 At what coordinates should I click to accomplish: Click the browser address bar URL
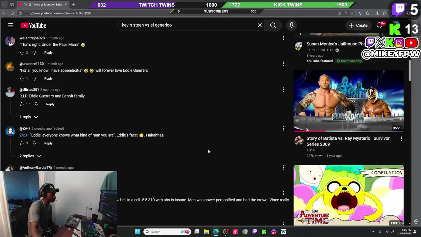click(x=57, y=13)
